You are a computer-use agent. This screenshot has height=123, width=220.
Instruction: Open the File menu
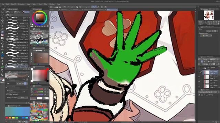click(3, 4)
